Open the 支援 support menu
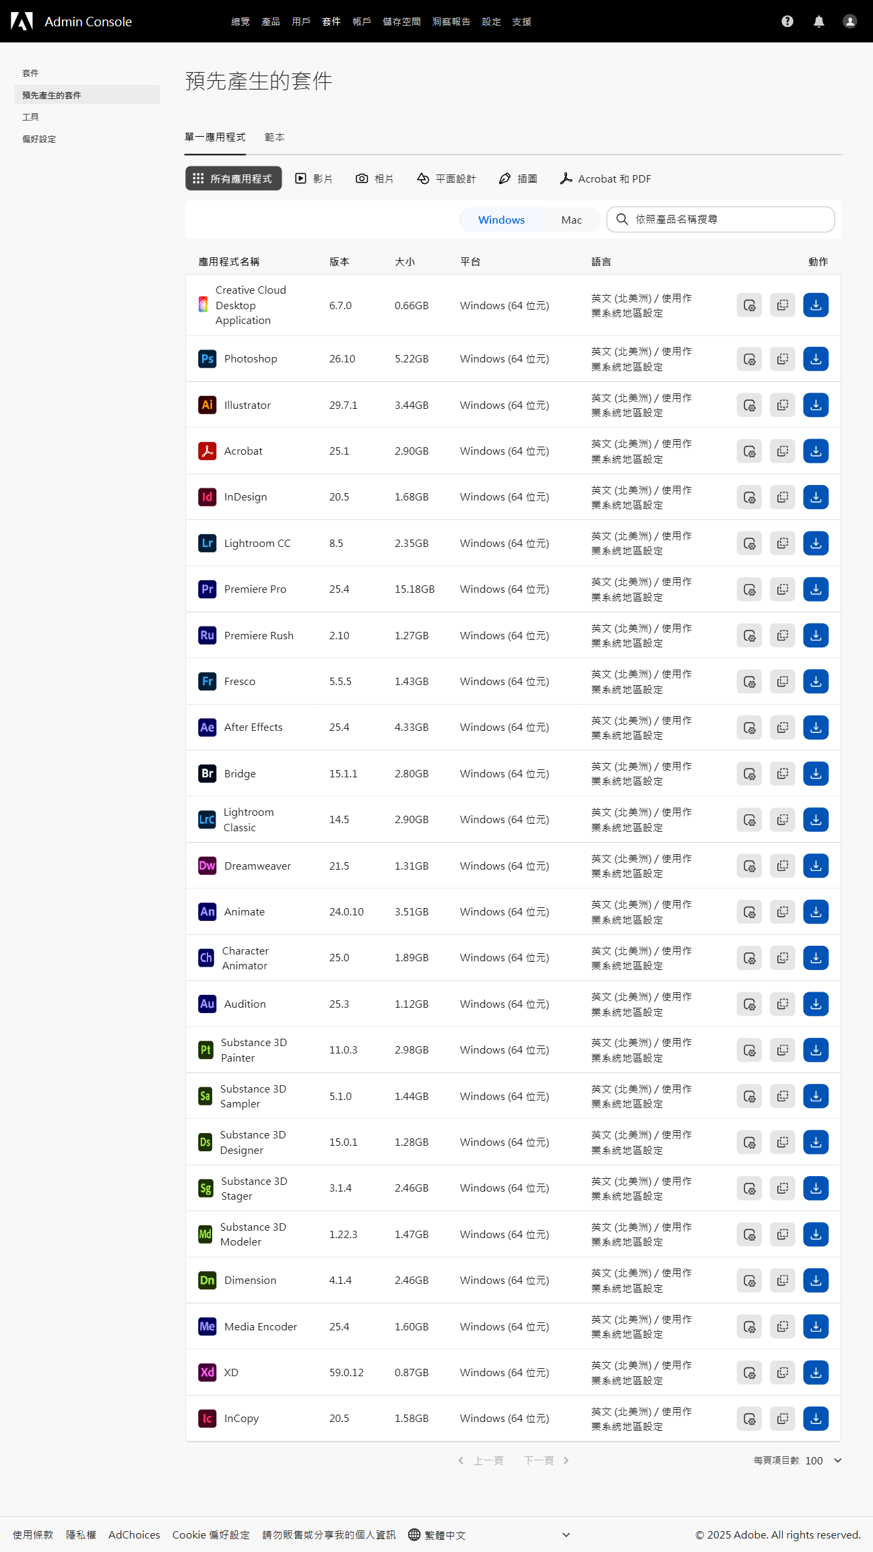The image size is (873, 1552). pos(521,22)
